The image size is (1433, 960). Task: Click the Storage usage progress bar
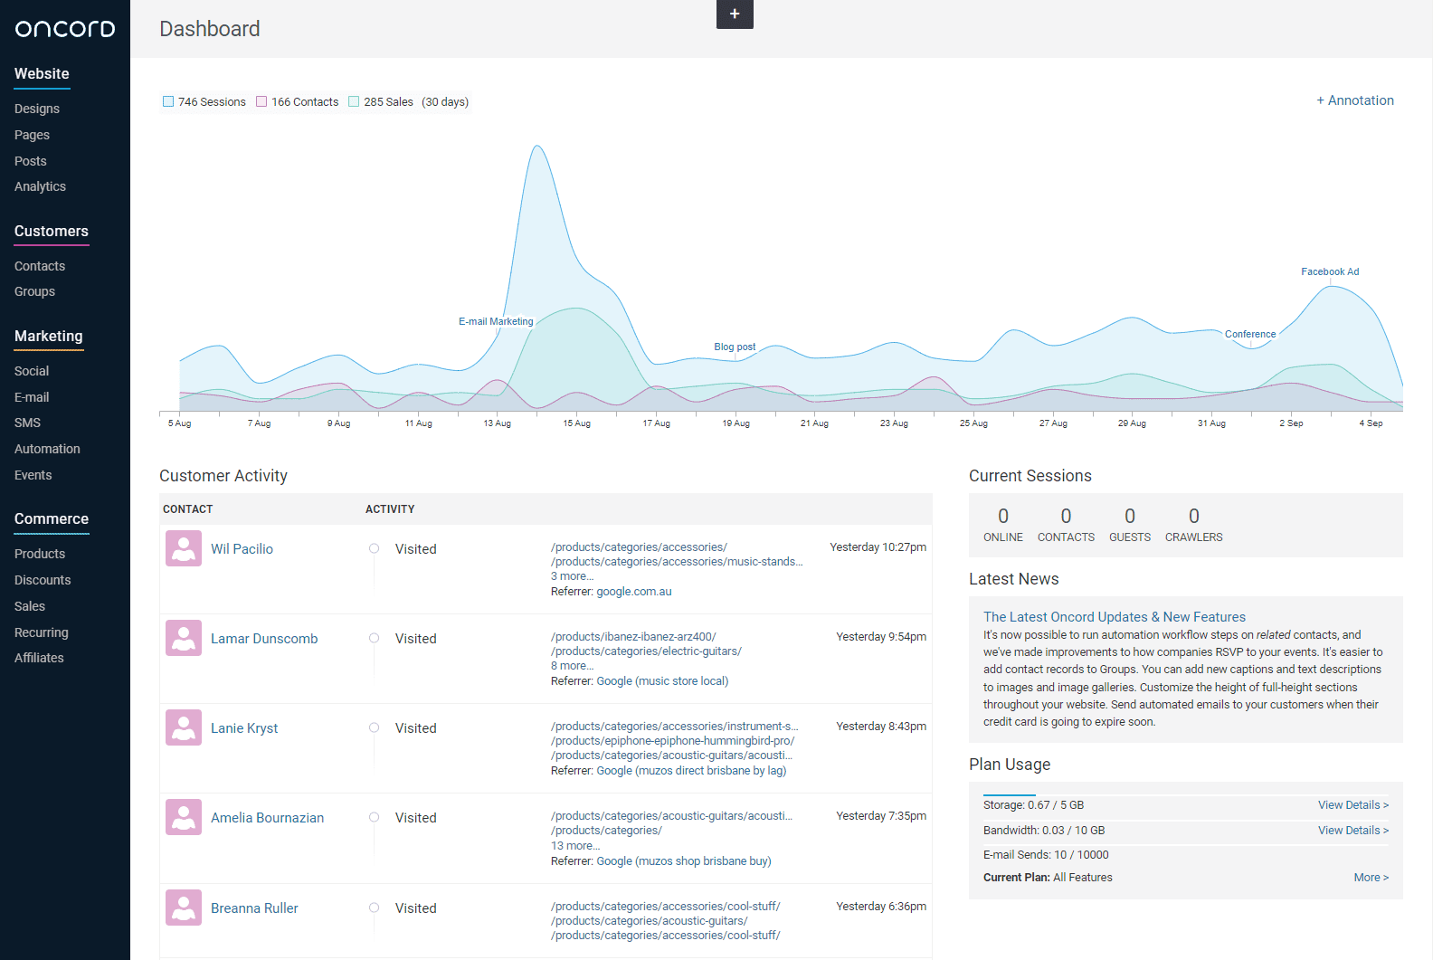(1186, 795)
